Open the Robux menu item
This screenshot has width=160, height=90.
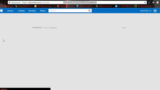(43, 11)
